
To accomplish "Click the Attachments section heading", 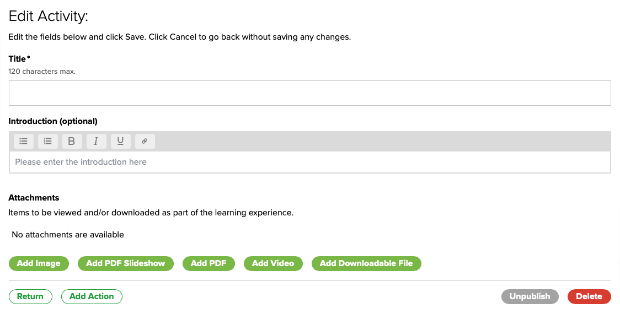I will coord(34,198).
